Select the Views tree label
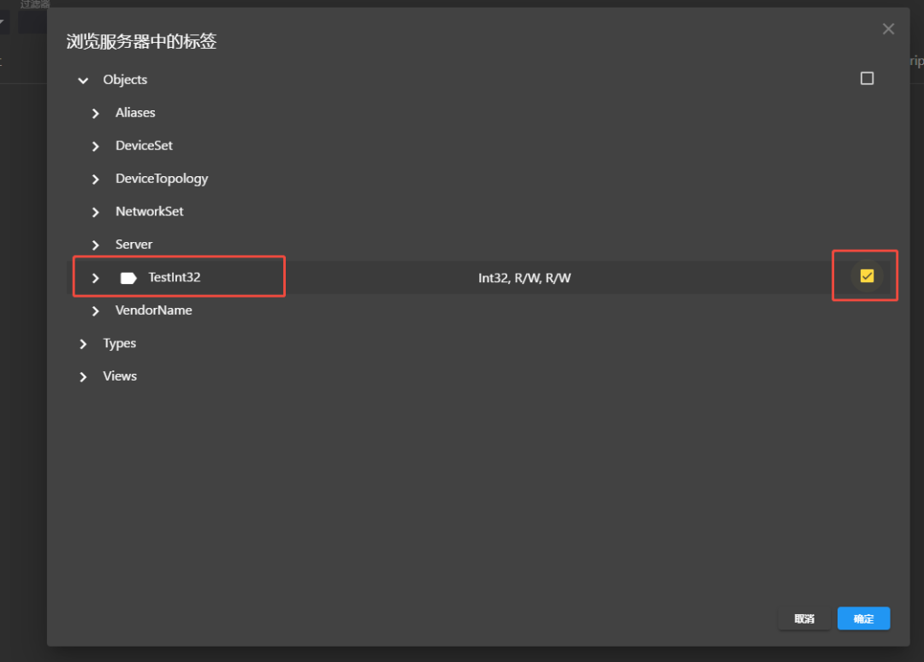Screen dimensions: 924x662 (121, 376)
